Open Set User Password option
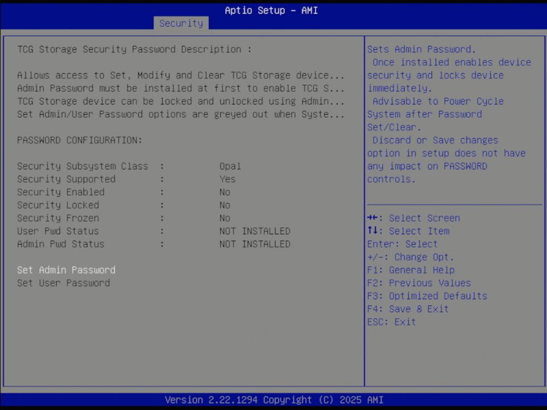Image resolution: width=547 pixels, height=410 pixels. (63, 283)
